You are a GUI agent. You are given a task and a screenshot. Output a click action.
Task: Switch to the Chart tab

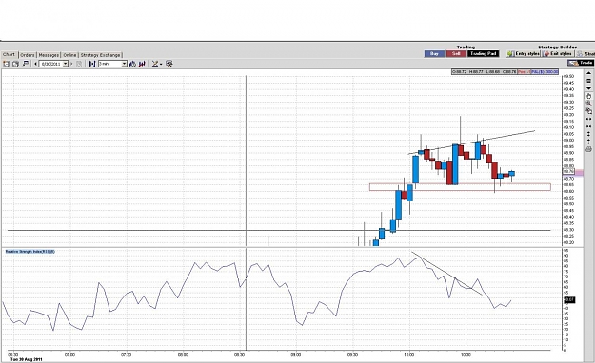pos(9,54)
